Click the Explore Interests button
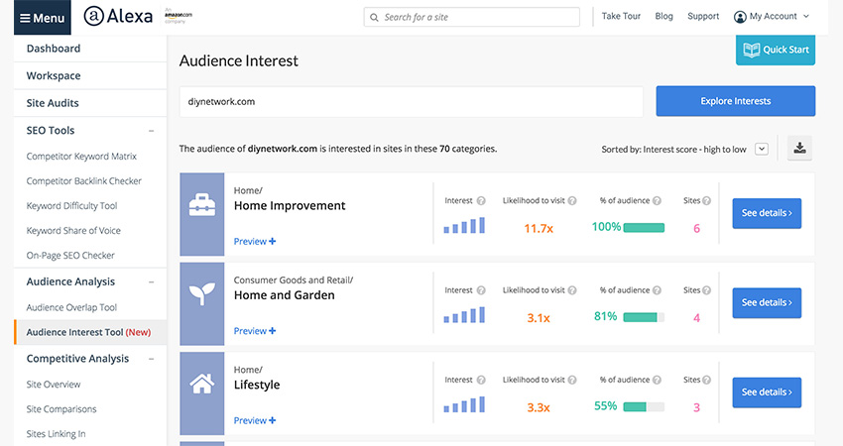843x446 pixels. 736,101
